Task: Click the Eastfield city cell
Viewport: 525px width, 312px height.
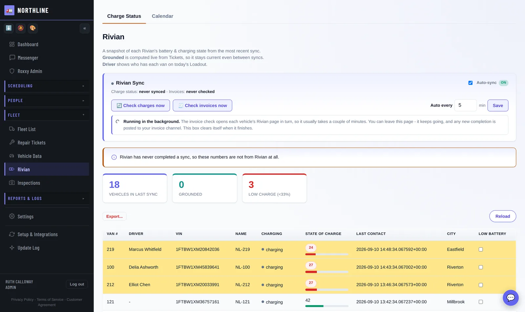Action: click(455, 249)
